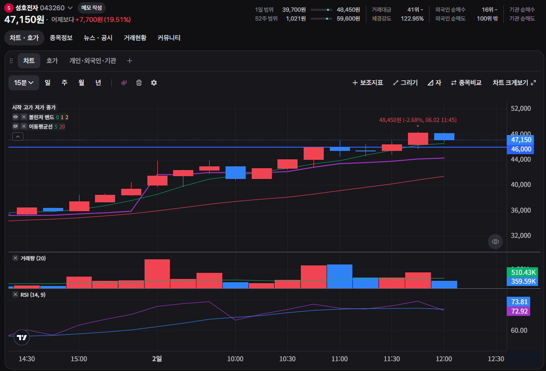Select the ruler measure tool
The image size is (546, 371).
(x=434, y=83)
